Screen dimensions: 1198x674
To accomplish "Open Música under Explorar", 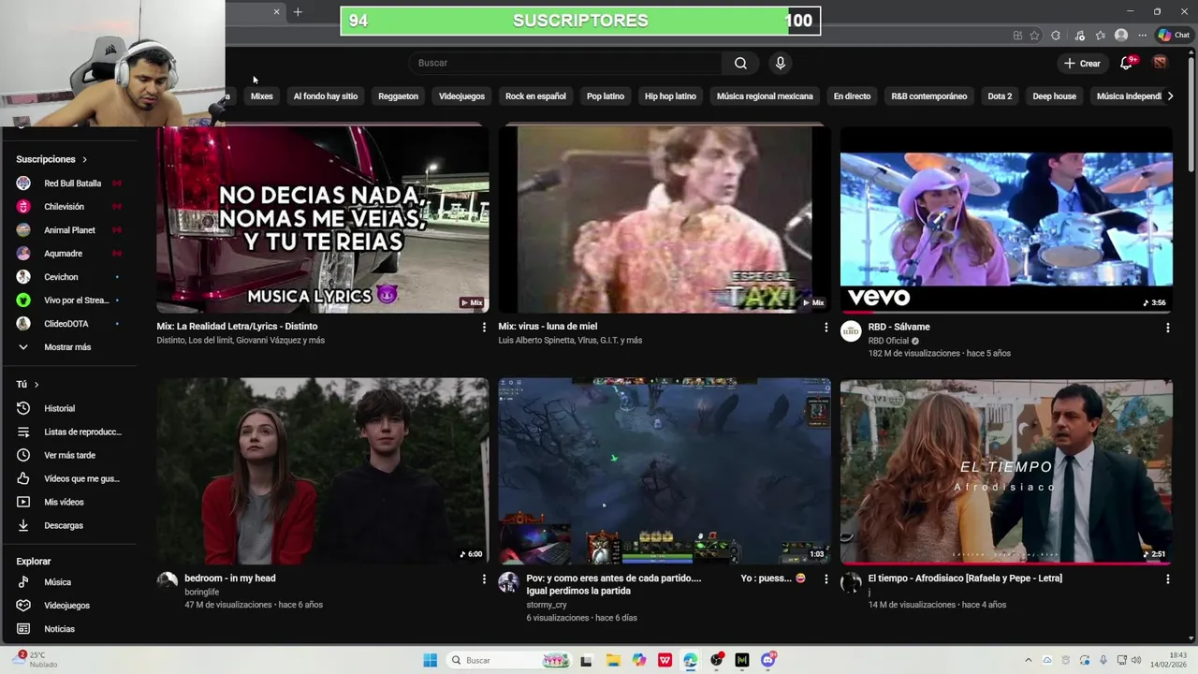I will (68, 582).
